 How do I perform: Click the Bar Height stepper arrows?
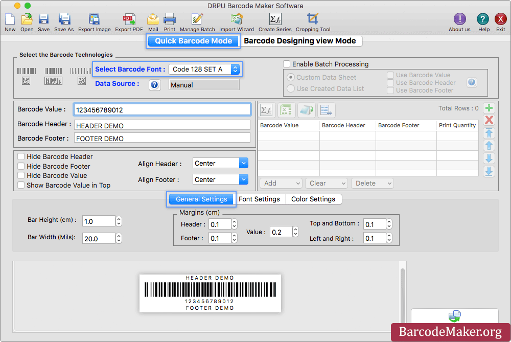[x=119, y=221]
